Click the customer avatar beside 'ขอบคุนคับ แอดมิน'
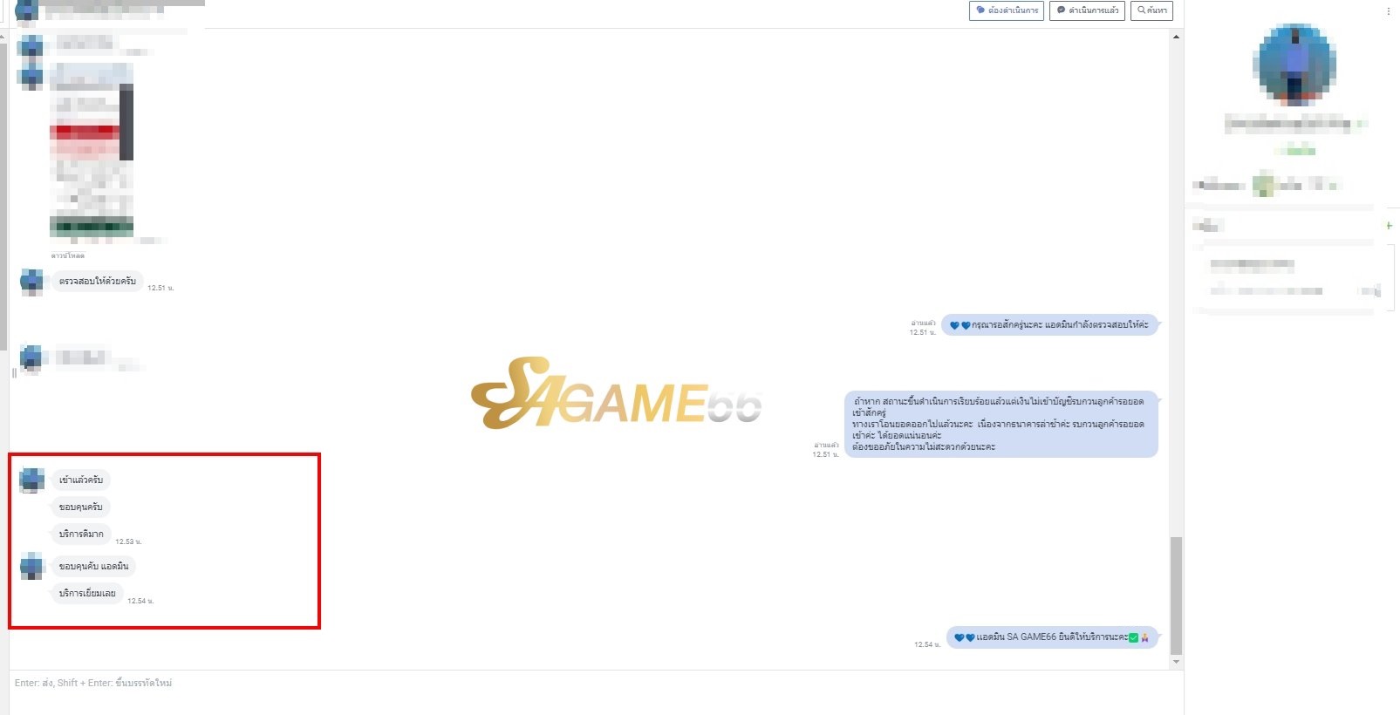The image size is (1400, 715). 32,566
